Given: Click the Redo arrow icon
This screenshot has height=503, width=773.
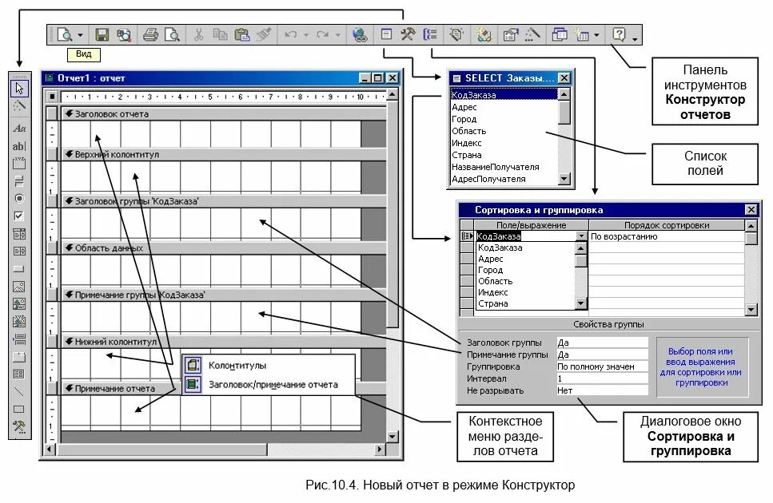Looking at the screenshot, I should 322,35.
